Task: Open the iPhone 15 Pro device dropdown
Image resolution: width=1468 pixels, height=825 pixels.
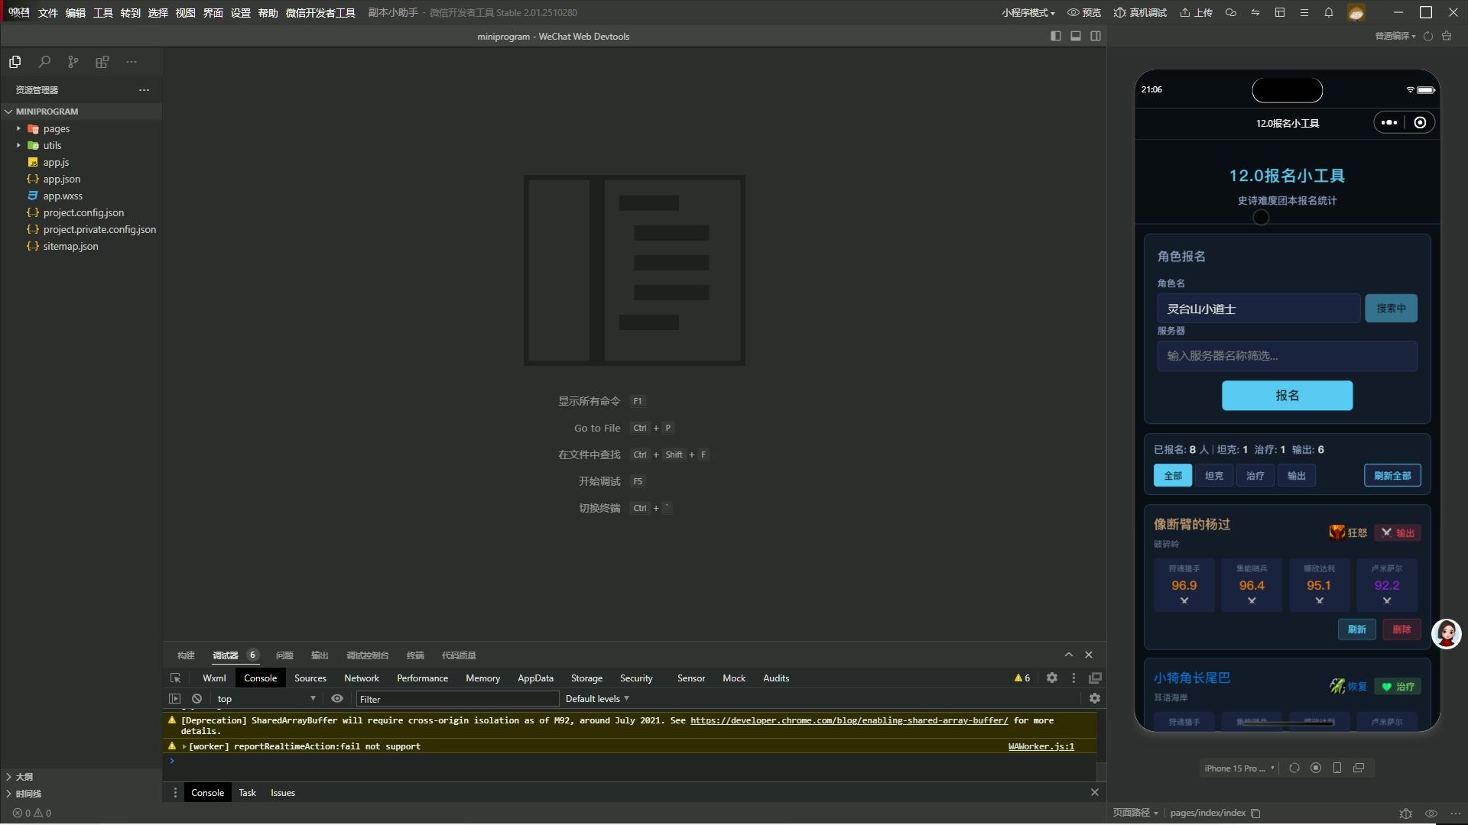Action: point(1239,768)
